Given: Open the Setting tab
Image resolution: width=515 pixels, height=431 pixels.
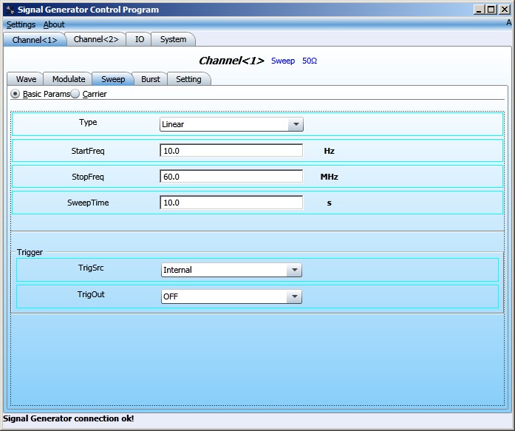Looking at the screenshot, I should click(x=188, y=79).
